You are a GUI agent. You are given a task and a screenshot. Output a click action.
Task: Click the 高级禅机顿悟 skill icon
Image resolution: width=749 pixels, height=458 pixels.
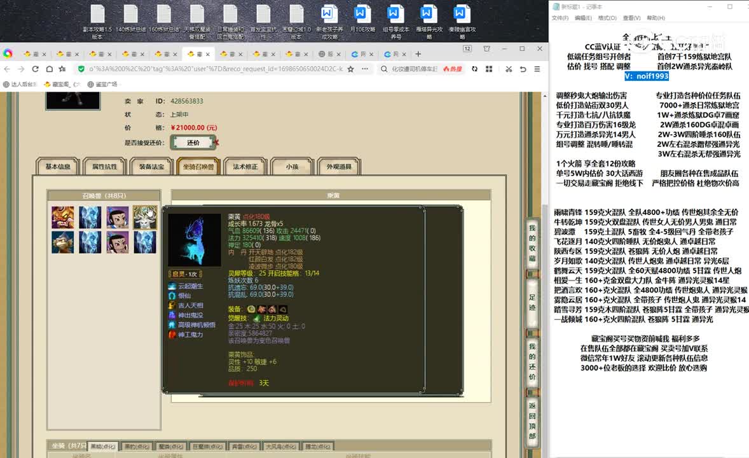tap(172, 325)
